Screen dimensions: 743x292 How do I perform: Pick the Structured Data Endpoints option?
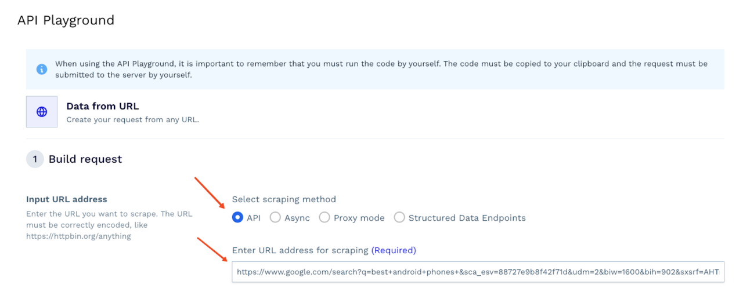click(399, 218)
